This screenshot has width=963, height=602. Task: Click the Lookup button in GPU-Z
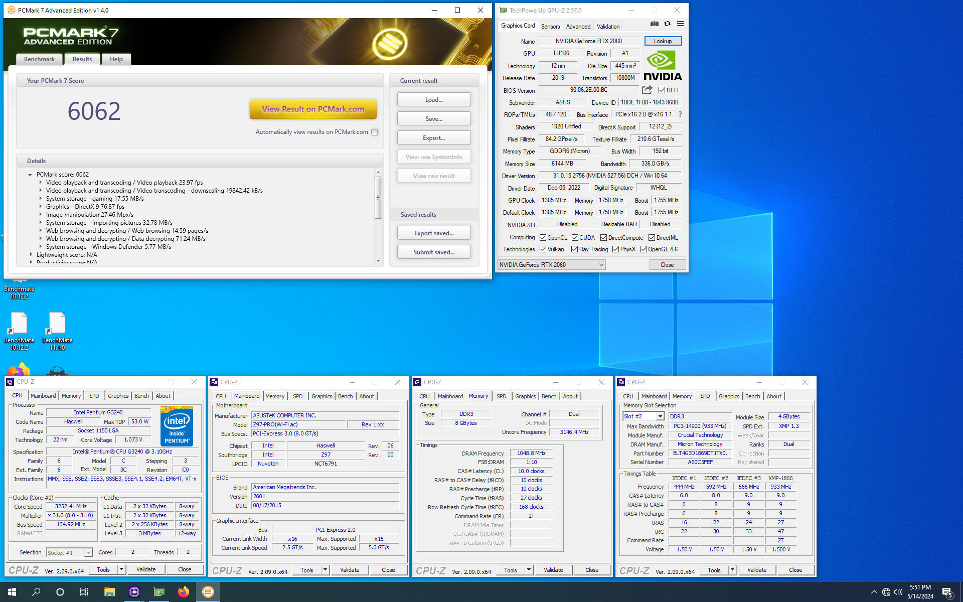663,41
